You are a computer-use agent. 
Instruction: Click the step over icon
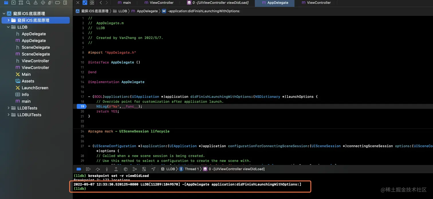click(98, 169)
